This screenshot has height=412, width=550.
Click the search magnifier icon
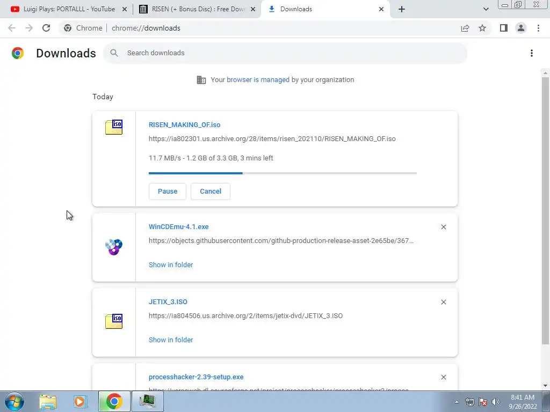[114, 53]
